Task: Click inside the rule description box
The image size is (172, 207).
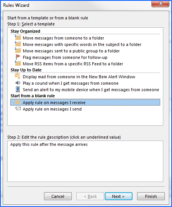Action: point(85,161)
